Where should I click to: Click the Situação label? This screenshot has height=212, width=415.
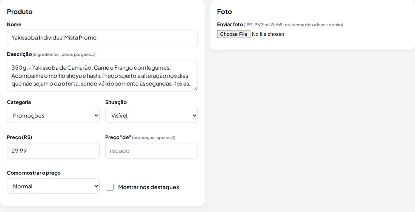116,102
